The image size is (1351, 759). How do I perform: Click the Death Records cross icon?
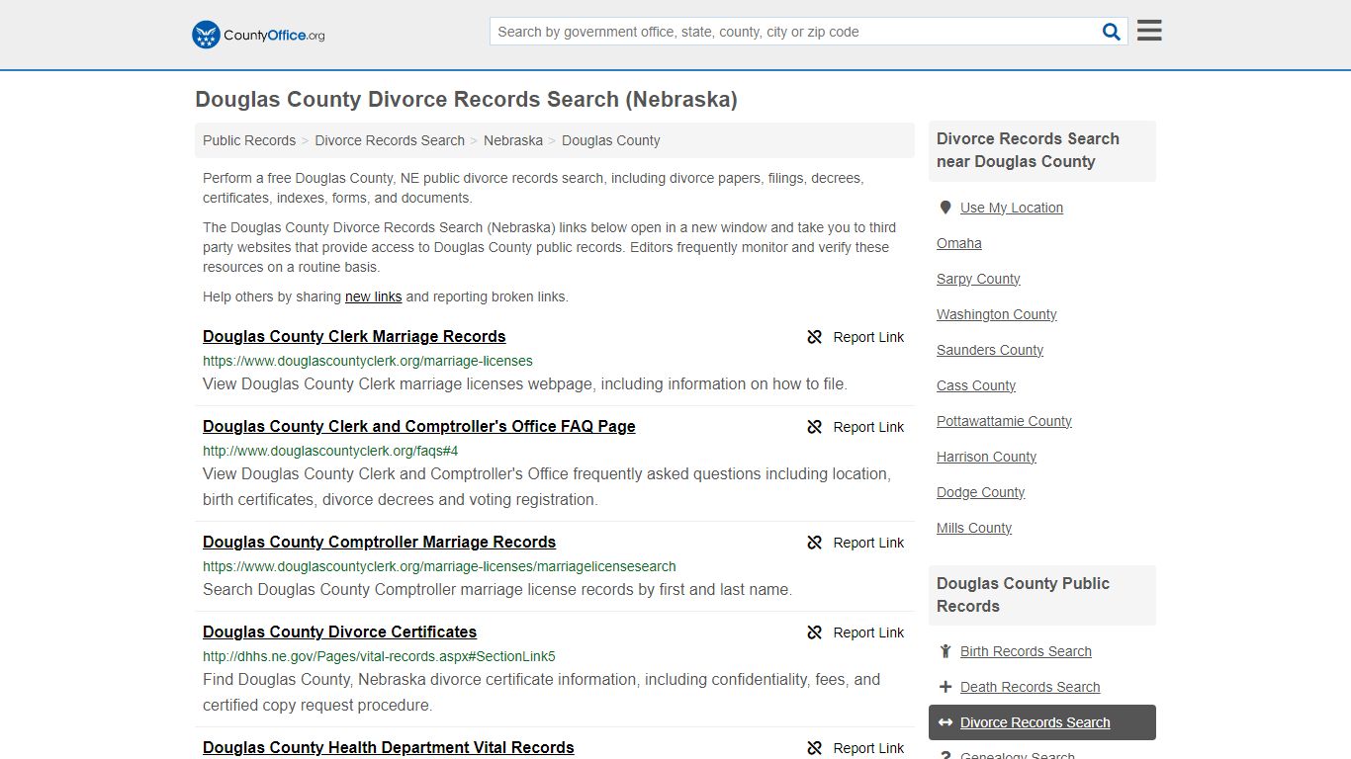946,687
